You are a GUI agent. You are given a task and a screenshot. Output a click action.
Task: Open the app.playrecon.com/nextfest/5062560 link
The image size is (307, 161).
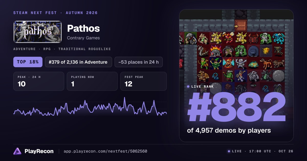pyautogui.click(x=105, y=151)
